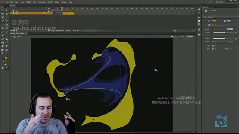The height and width of the screenshot is (134, 239).
Task: Click Edit stroke style pencil icon
Action: point(230,33)
